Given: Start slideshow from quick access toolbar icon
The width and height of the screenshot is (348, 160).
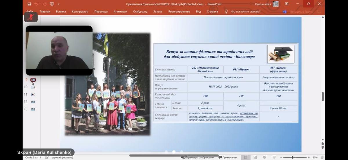Looking at the screenshot, I should (51, 4).
